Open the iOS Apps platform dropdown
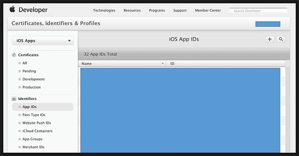This screenshot has height=156, width=299. click(x=43, y=41)
